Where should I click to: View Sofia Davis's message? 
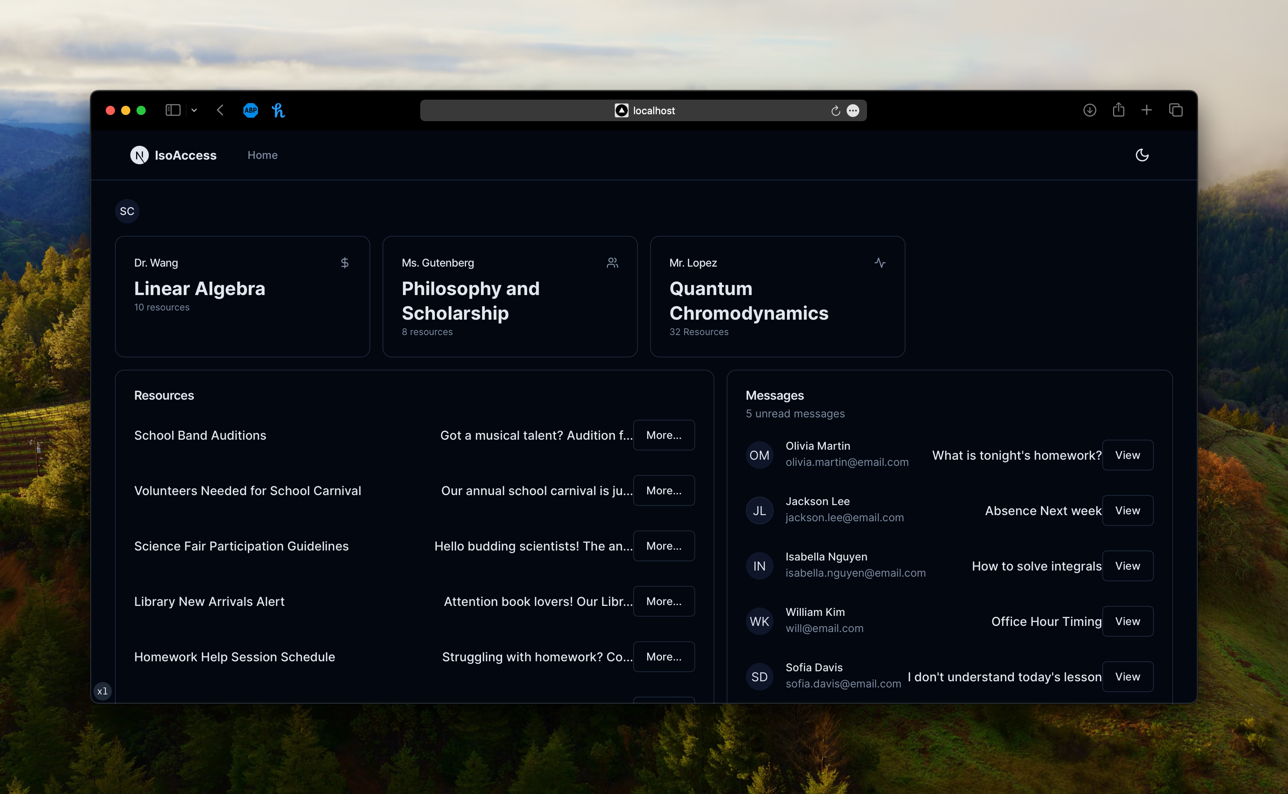click(x=1127, y=676)
